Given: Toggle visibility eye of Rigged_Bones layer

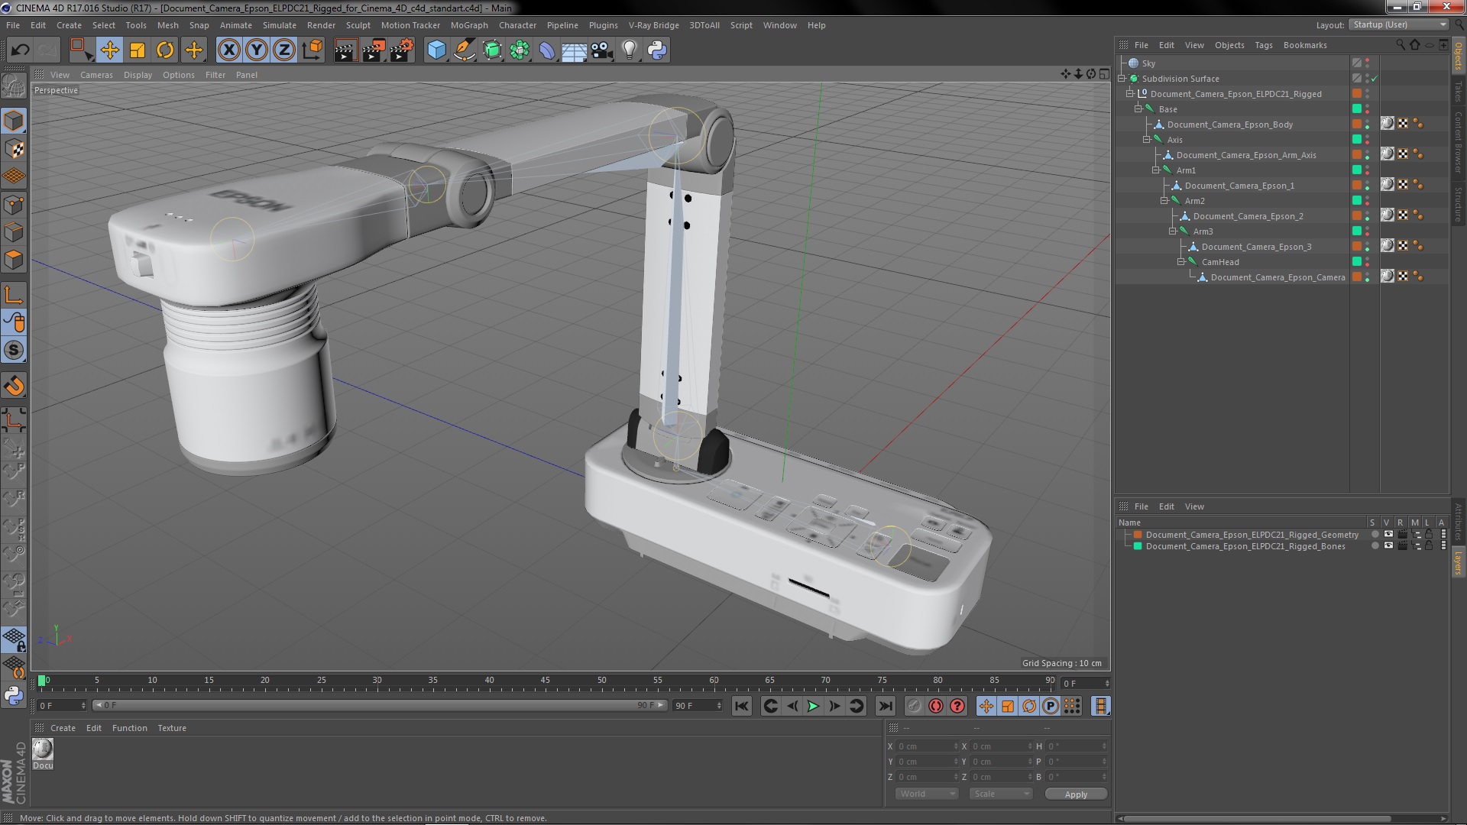Looking at the screenshot, I should click(1388, 546).
